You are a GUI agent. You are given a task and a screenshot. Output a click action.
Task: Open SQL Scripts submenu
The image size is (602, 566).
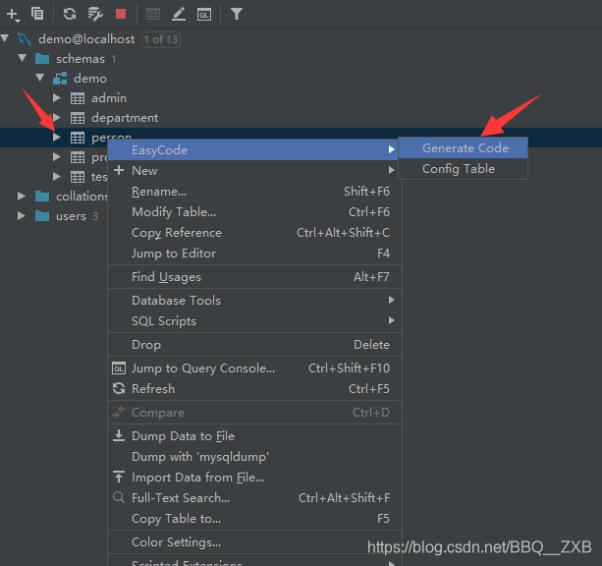click(254, 321)
